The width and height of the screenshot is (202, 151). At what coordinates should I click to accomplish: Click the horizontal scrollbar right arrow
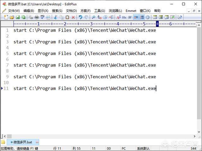point(194,136)
